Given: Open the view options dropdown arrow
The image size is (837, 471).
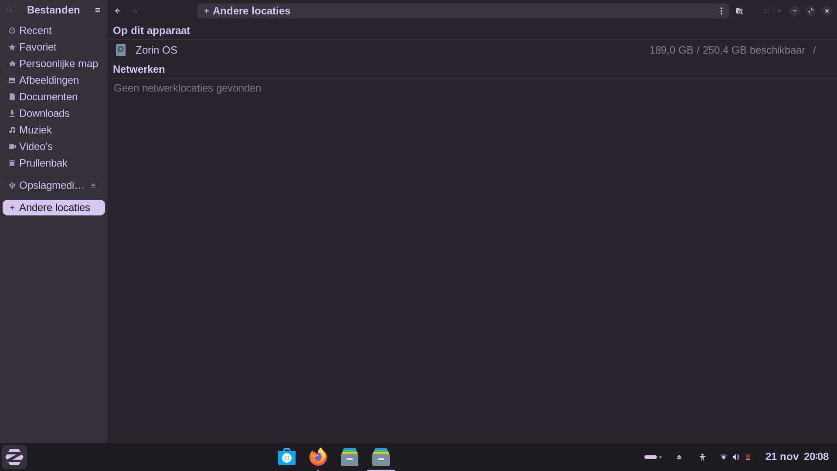Looking at the screenshot, I should [779, 11].
